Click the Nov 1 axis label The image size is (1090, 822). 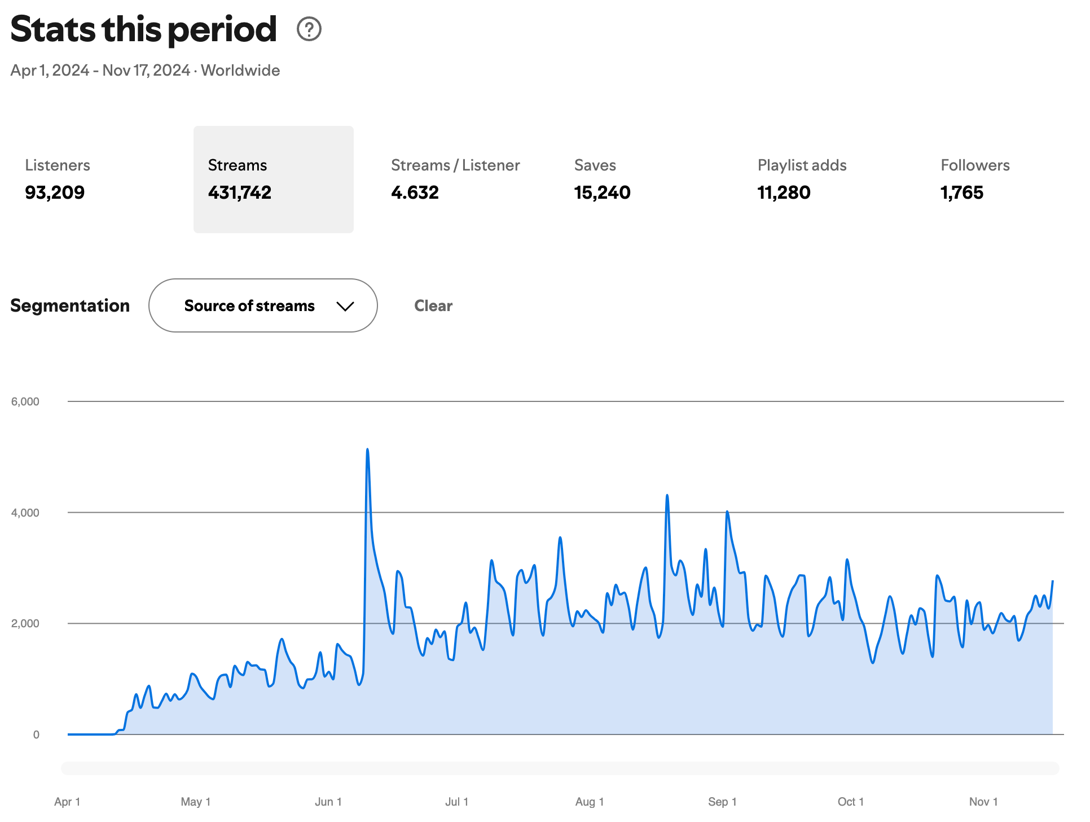pyautogui.click(x=983, y=802)
